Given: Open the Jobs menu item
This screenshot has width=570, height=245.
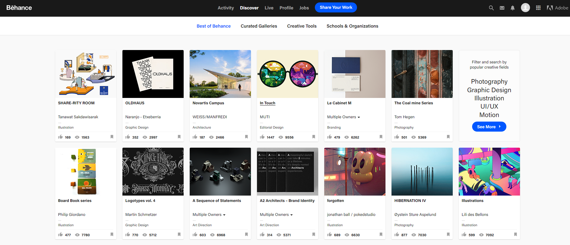Looking at the screenshot, I should click(304, 8).
